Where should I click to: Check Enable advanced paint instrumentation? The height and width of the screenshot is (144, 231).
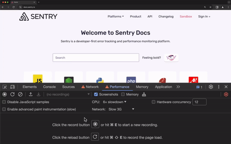pos(4,109)
